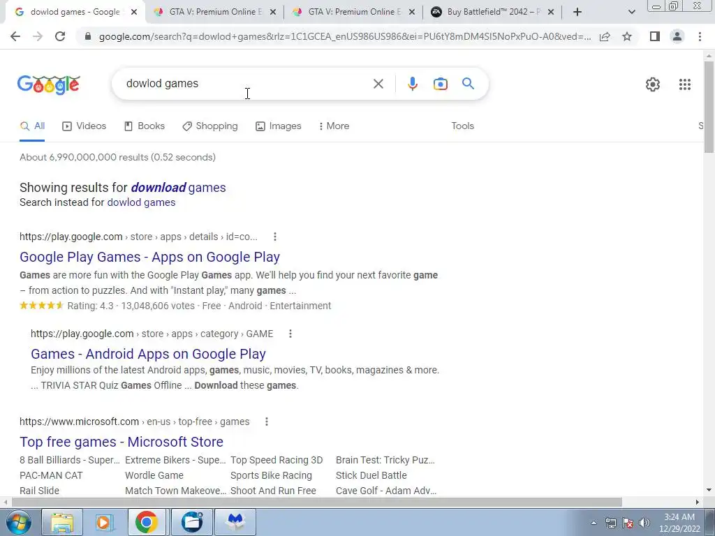The width and height of the screenshot is (715, 536).
Task: Open the PAC-MAN CAT sublink
Action: (x=51, y=475)
